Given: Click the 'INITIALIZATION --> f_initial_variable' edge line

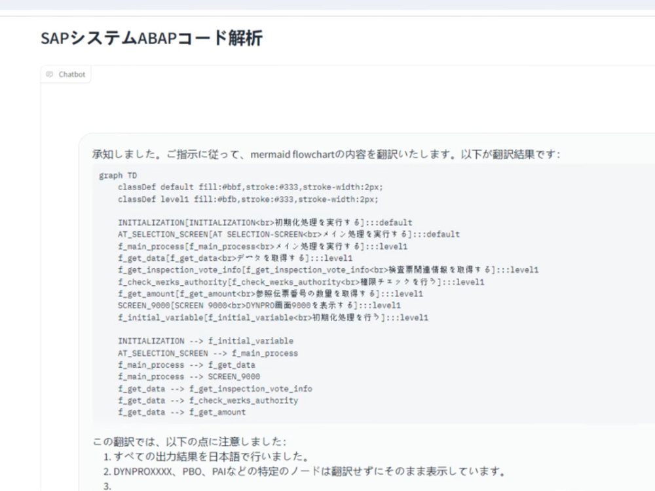Looking at the screenshot, I should 206,341.
